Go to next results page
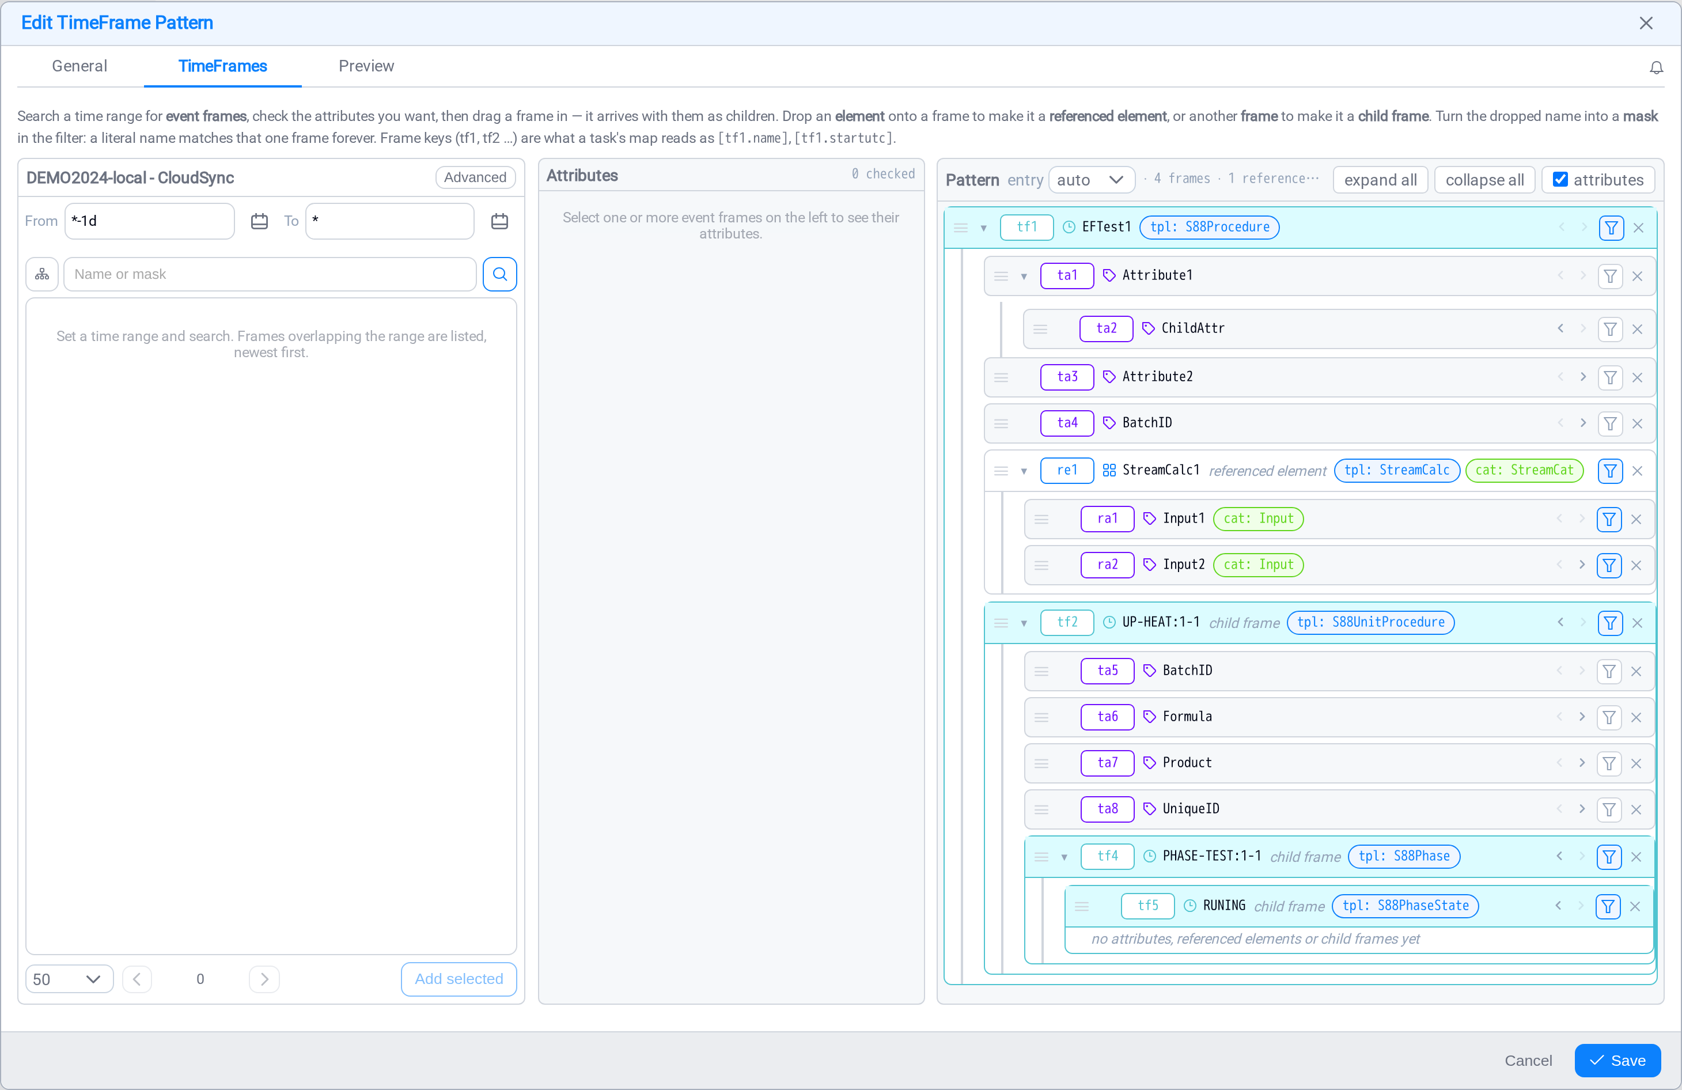This screenshot has height=1090, width=1682. [x=264, y=979]
